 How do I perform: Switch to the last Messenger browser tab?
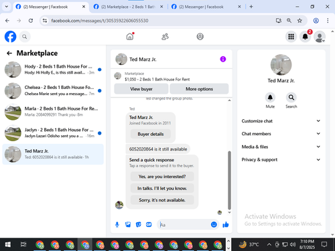click(x=206, y=7)
